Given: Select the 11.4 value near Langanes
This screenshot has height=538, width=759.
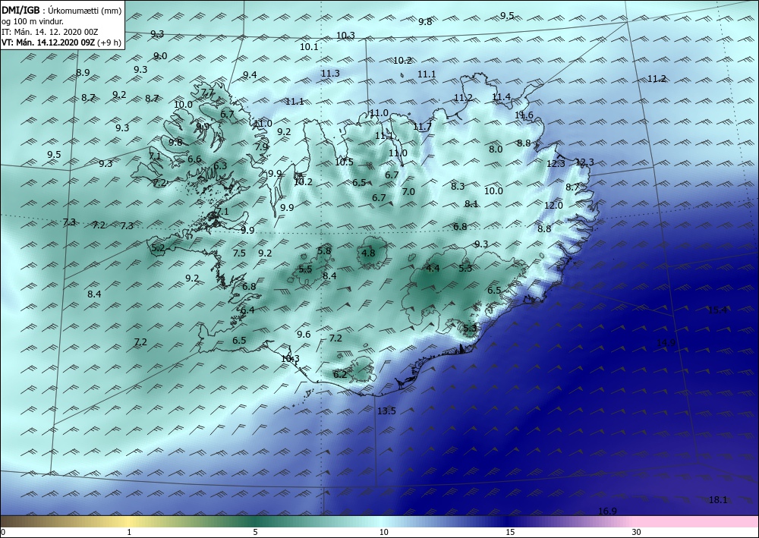Looking at the screenshot, I should click(x=501, y=97).
